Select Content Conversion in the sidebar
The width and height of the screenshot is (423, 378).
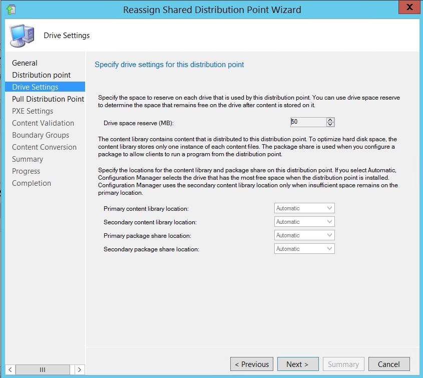(x=43, y=147)
